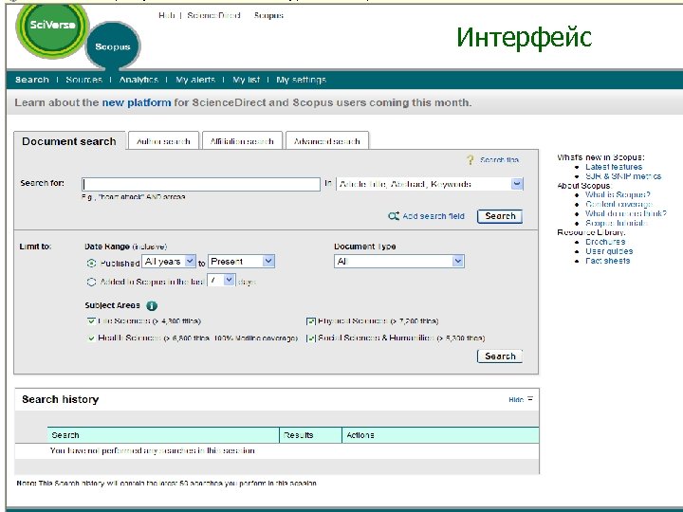Viewport: 683px width, 512px height.
Task: Click the Search history heading
Action: tap(61, 399)
